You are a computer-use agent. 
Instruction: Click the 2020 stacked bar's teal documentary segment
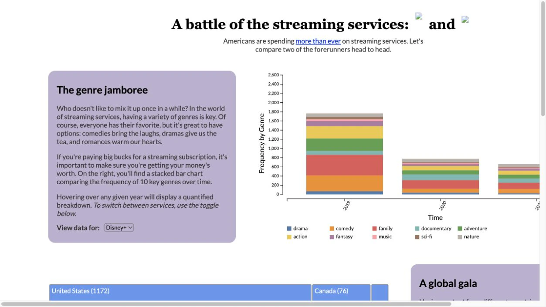[441, 177]
